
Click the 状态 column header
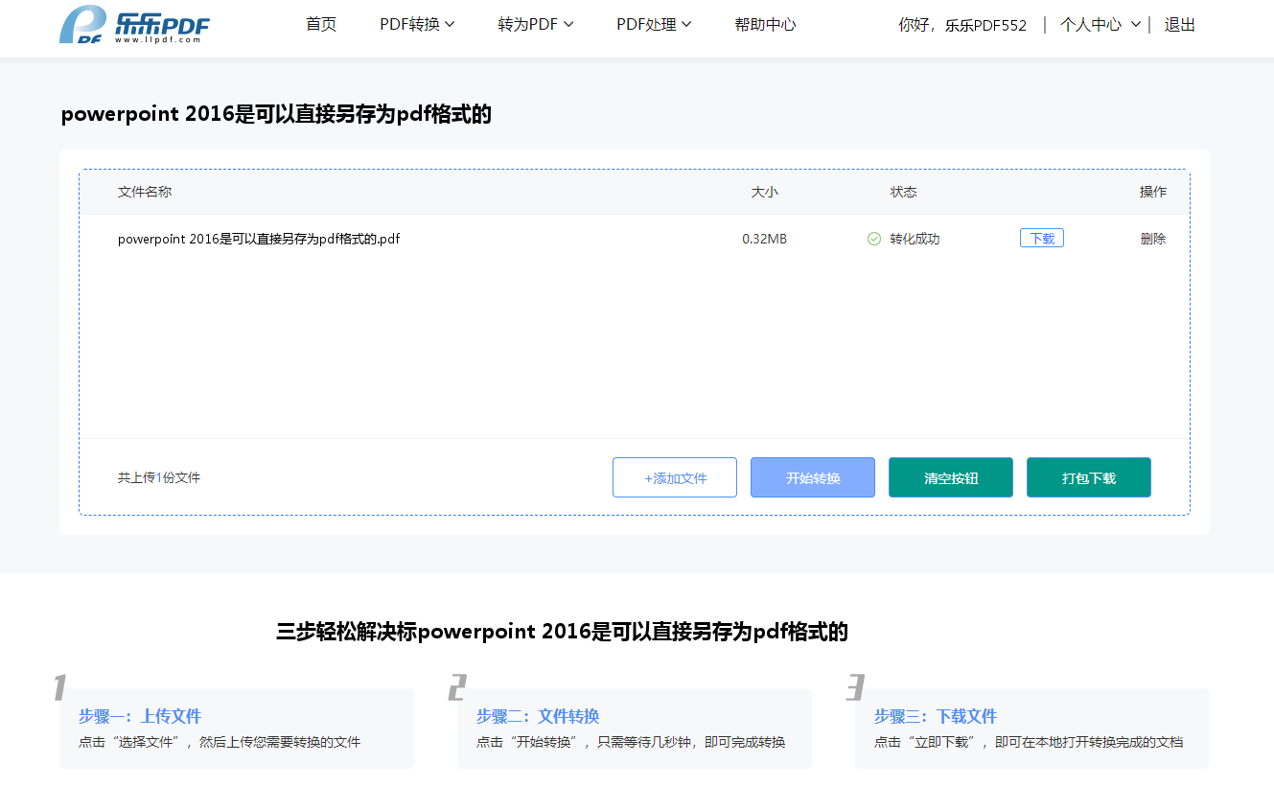903,192
